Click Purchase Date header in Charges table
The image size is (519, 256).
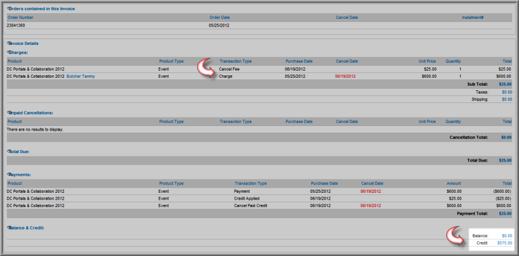(299, 61)
